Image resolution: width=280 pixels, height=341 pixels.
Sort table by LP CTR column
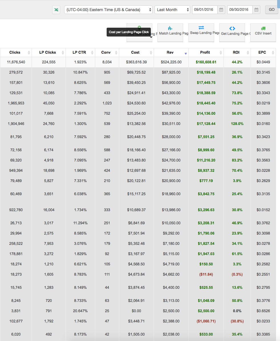[80, 53]
